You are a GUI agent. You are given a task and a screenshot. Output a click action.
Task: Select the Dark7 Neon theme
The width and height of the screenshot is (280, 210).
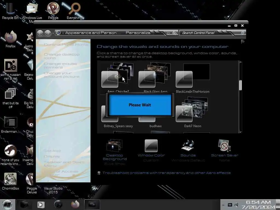coord(192,112)
